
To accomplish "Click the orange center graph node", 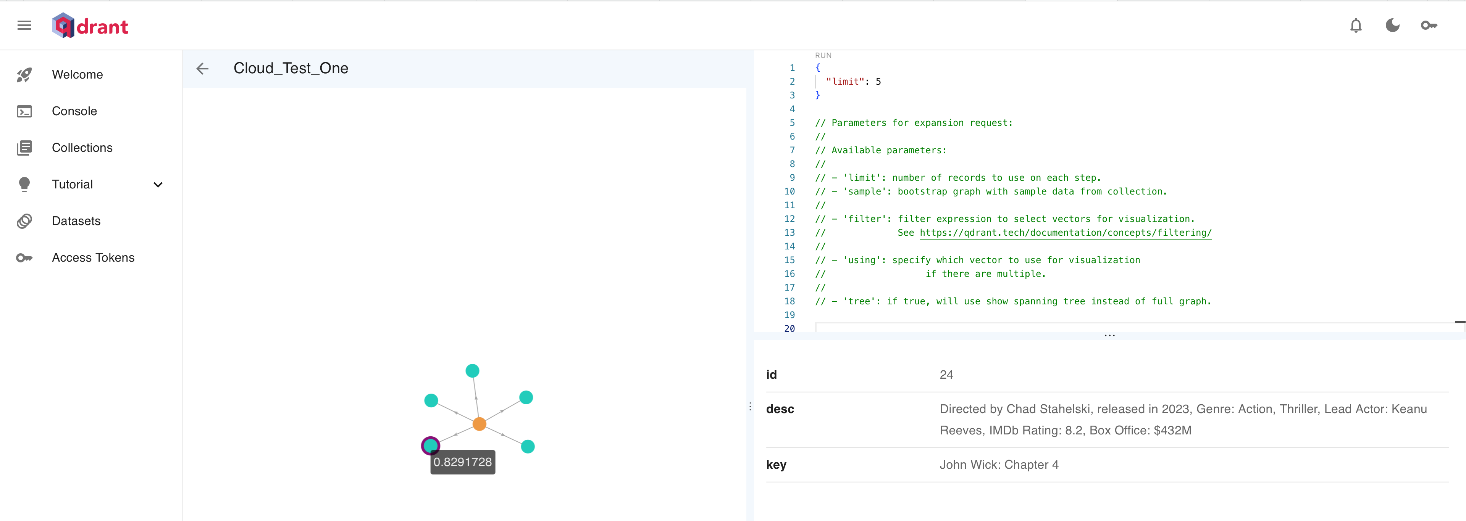I will (x=479, y=424).
